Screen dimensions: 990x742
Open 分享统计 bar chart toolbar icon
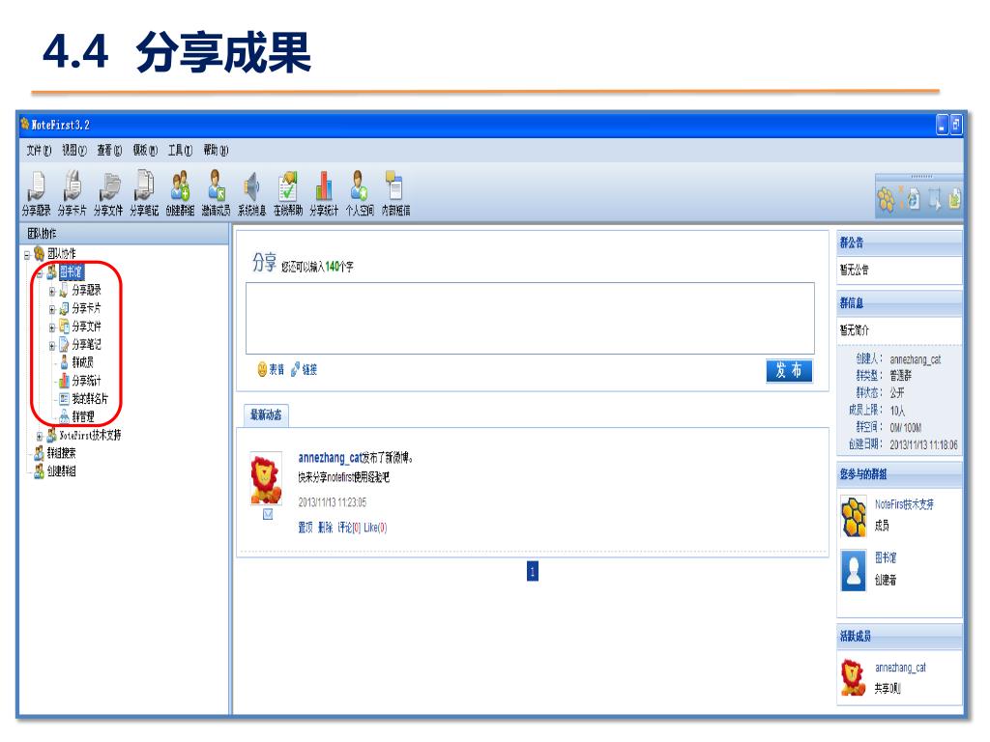[324, 193]
